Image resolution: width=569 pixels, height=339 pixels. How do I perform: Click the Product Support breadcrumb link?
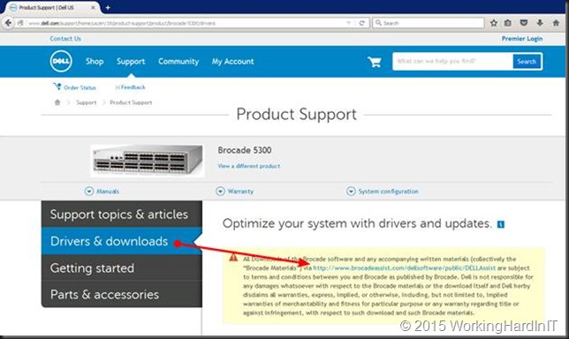[131, 102]
